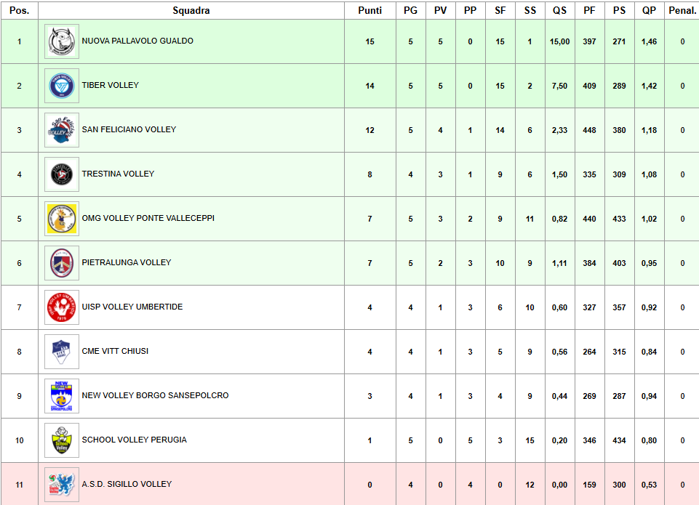Click the School Volley Perugia logo
This screenshot has width=699, height=505.
click(62, 440)
